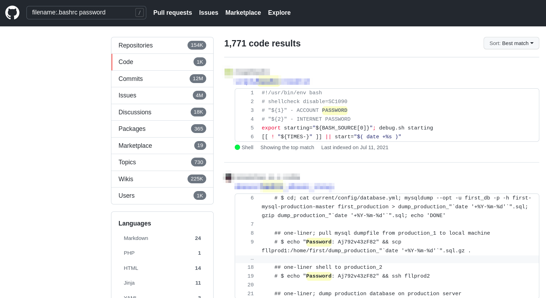Switch to Discussions results
Screen dimensions: 546x298
click(x=162, y=112)
